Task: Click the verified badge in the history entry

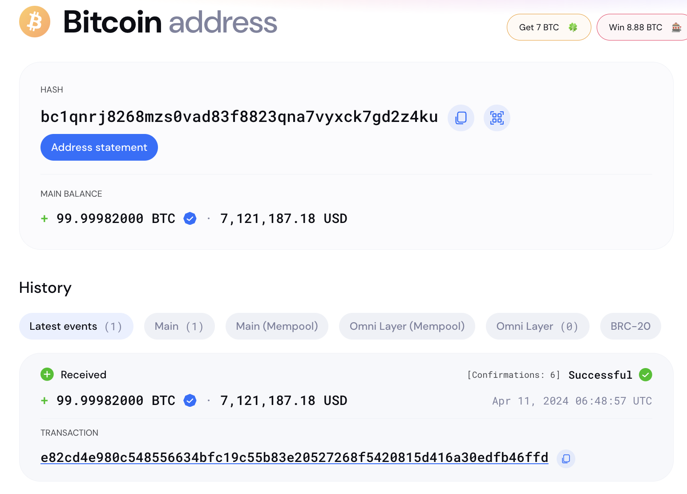Action: 190,401
